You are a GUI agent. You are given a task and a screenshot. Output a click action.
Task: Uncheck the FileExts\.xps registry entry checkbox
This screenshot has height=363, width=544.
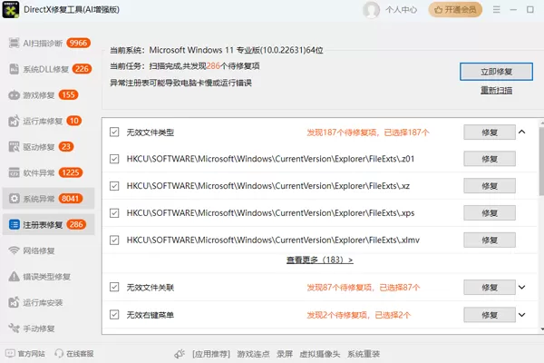click(114, 213)
